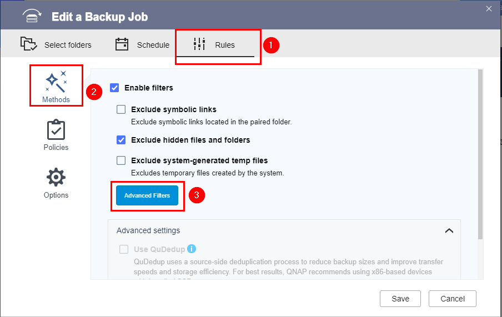502x317 pixels.
Task: Click the Save button
Action: click(400, 298)
